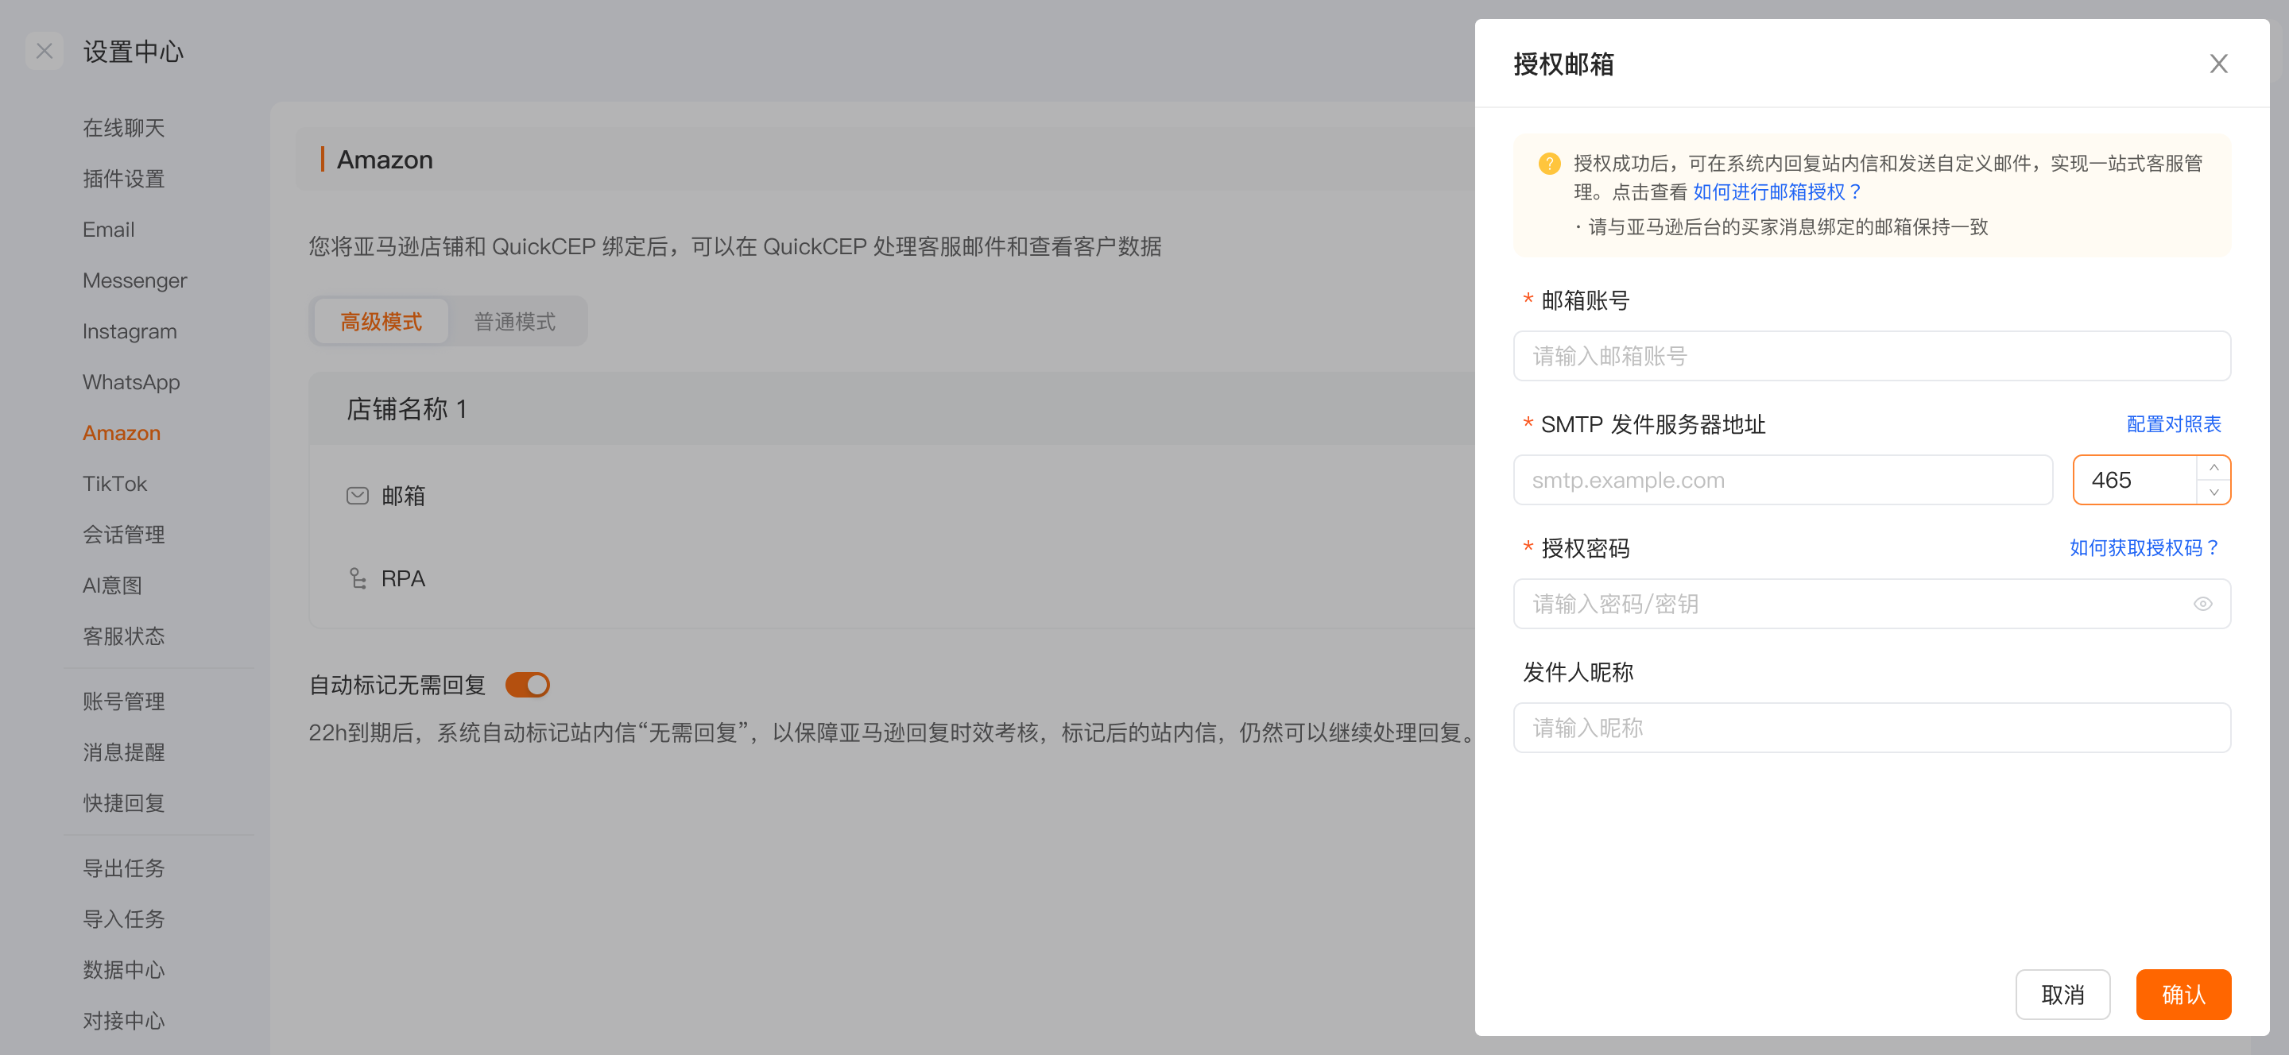Open Messenger settings in sidebar
2289x1055 pixels.
(135, 280)
